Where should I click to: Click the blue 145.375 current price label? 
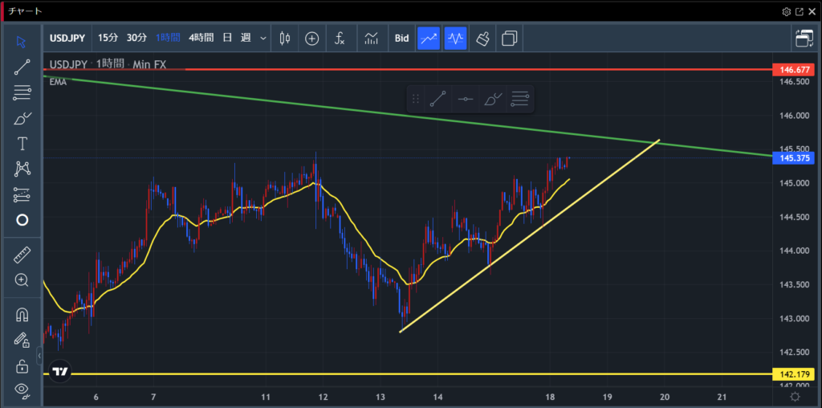point(793,158)
